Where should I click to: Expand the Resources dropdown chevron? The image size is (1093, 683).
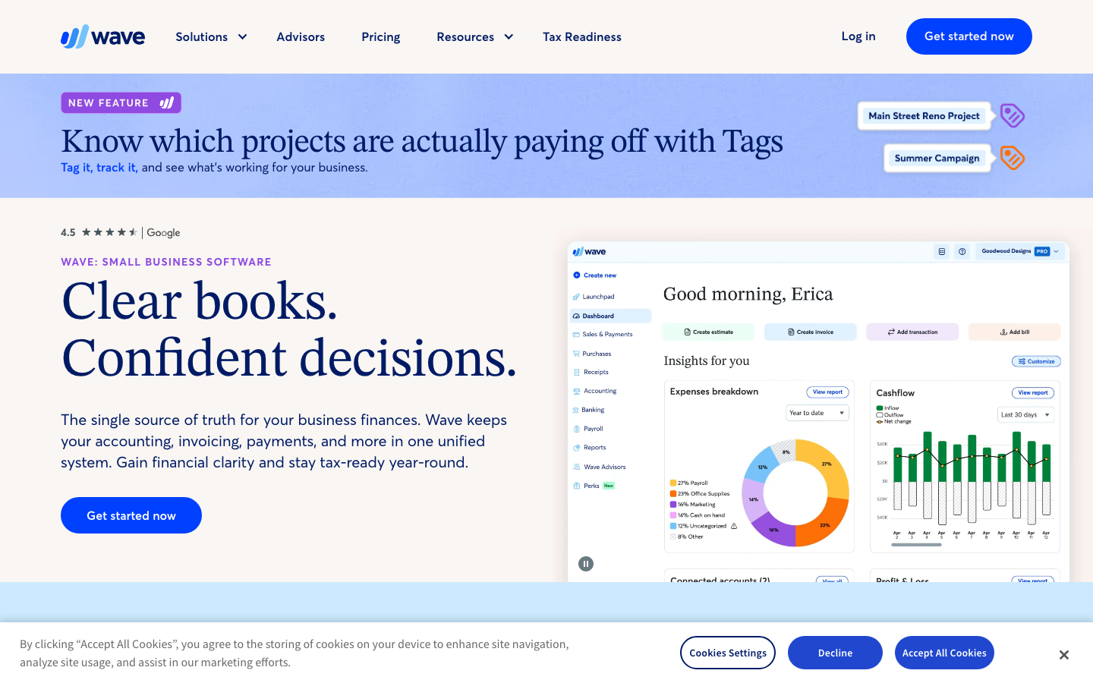tap(509, 36)
